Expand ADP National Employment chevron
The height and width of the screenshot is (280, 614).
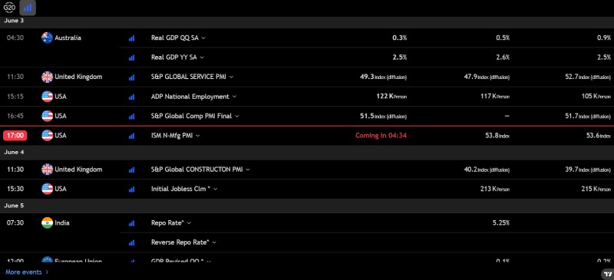tap(234, 97)
